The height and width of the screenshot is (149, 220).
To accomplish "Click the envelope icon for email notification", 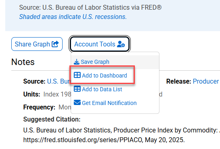I will pyautogui.click(x=77, y=103).
